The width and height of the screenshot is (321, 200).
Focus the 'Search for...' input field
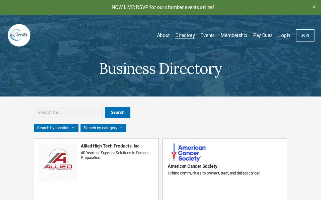point(68,112)
